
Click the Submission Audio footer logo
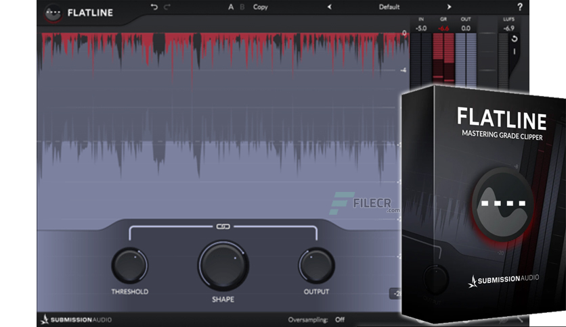click(76, 320)
